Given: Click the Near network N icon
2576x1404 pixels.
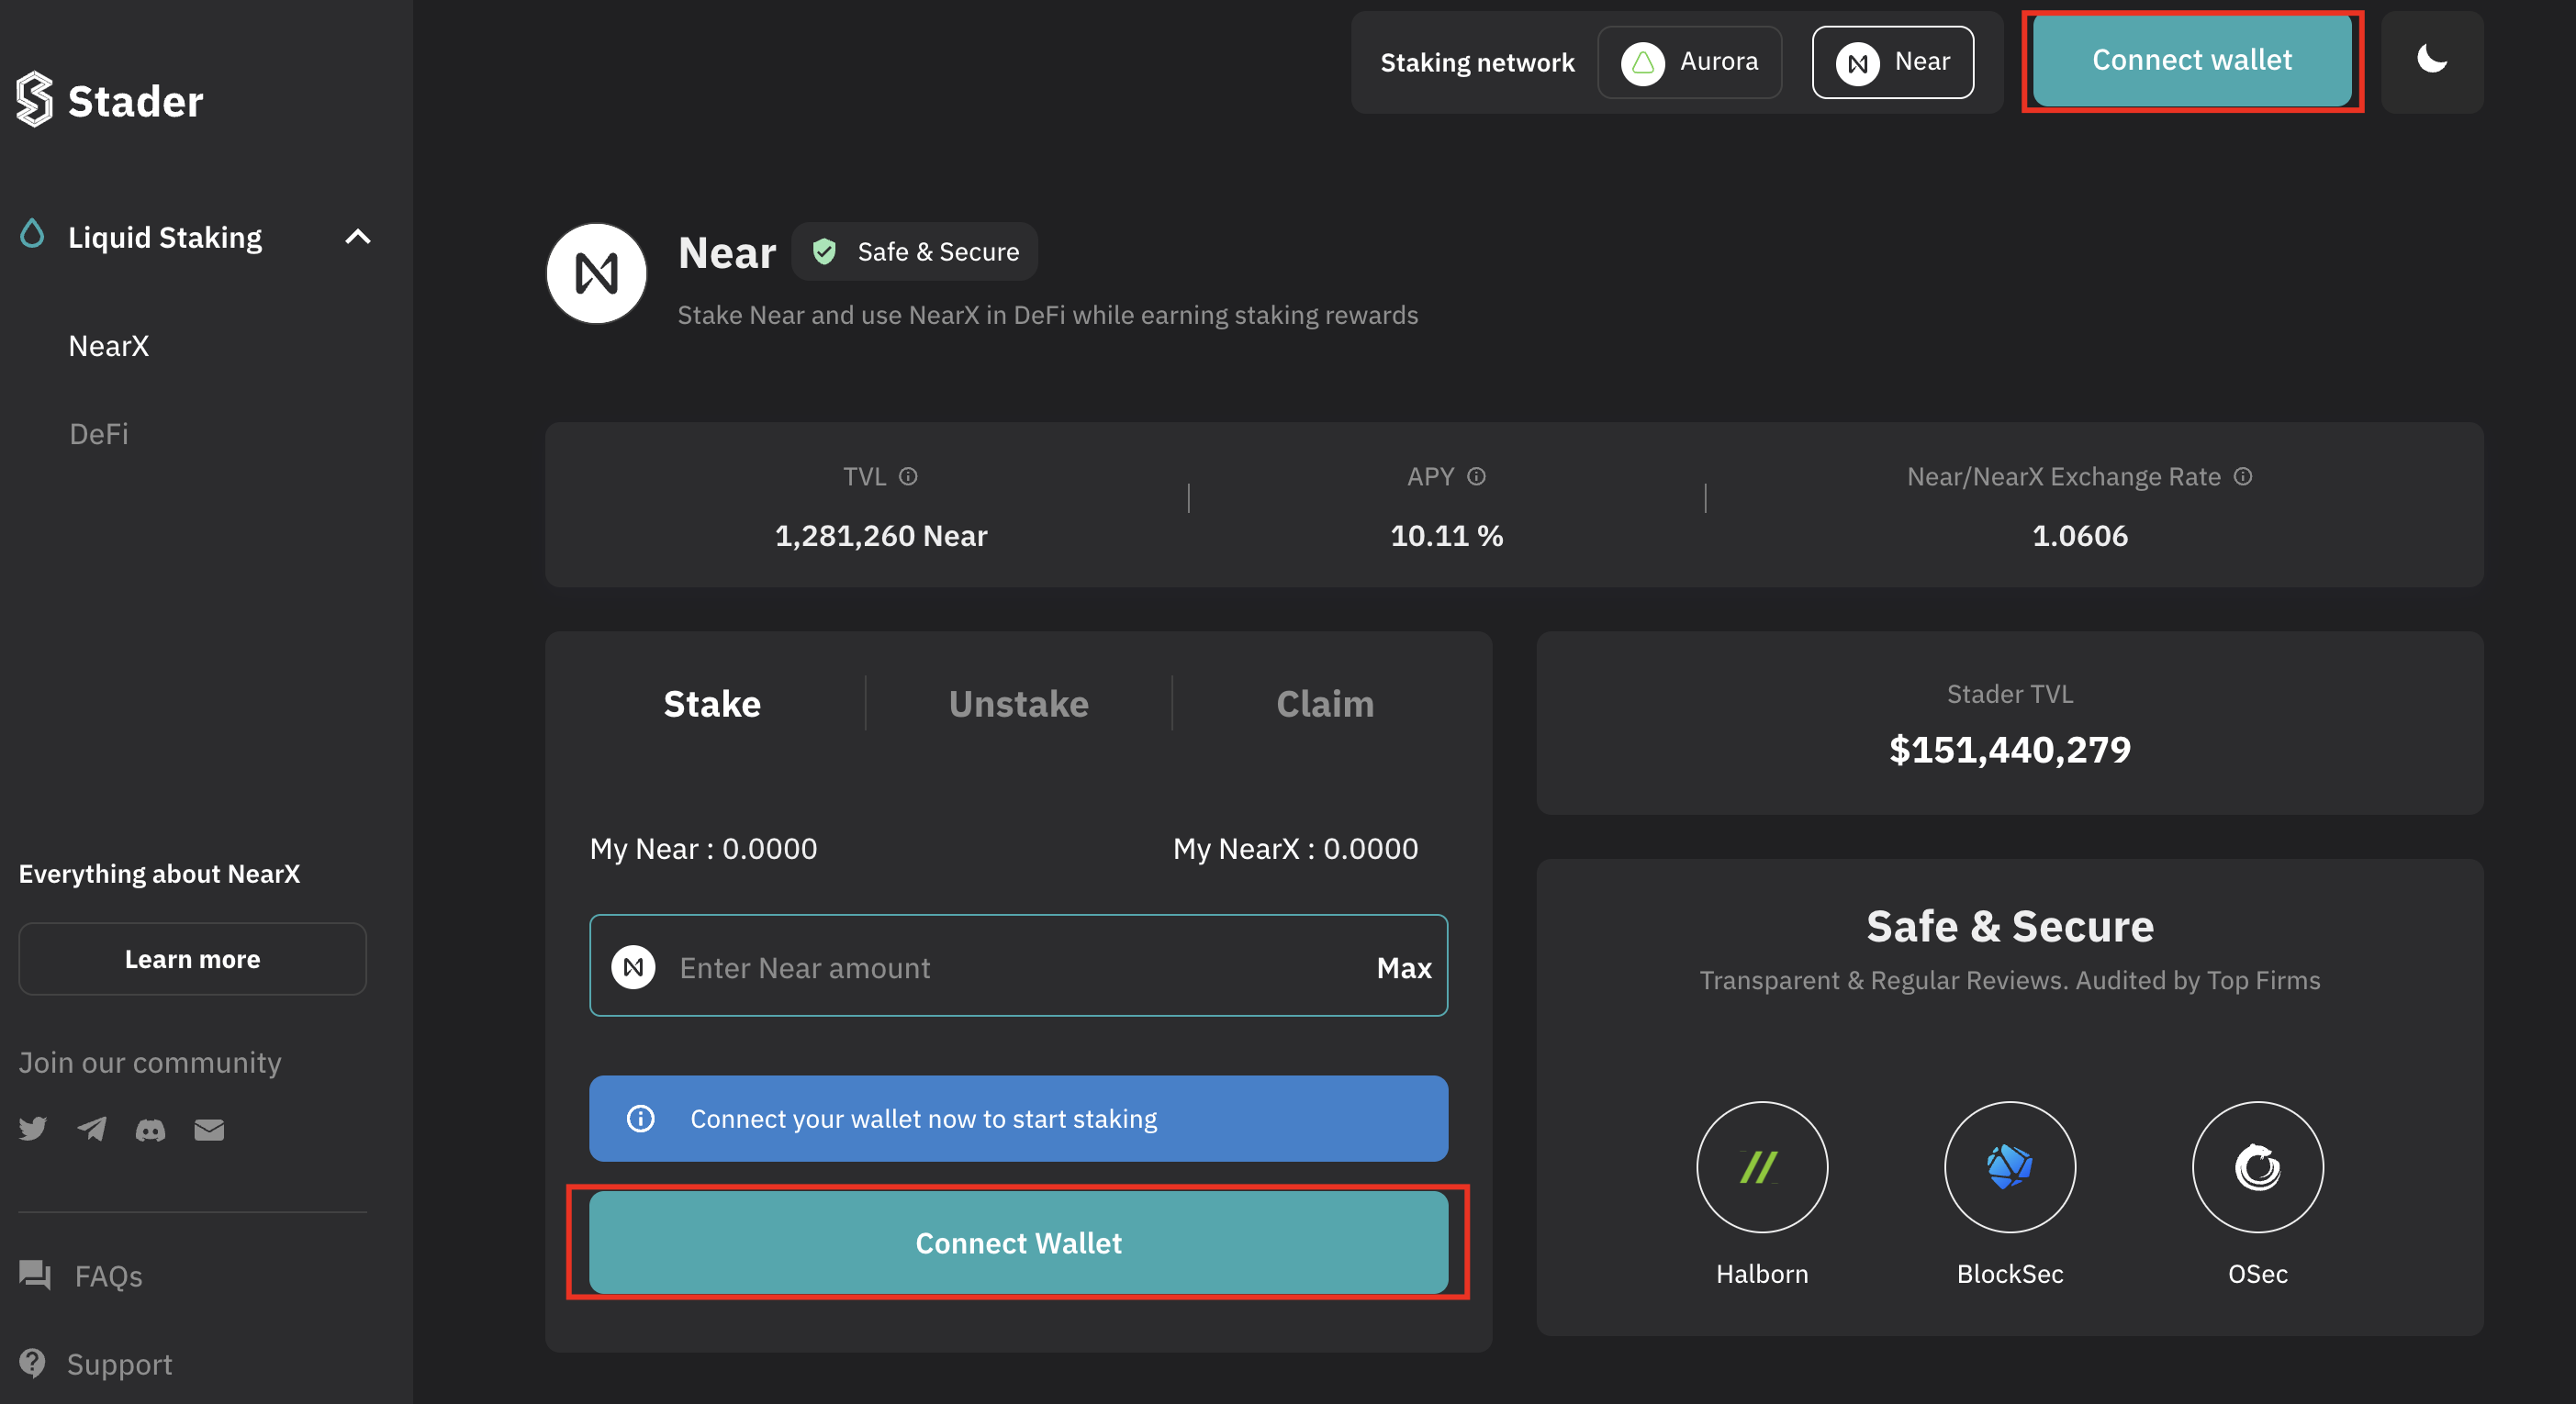Looking at the screenshot, I should click(x=1858, y=63).
